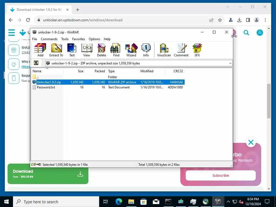Open browser downloads icon
276x207 pixels.
[239, 20]
